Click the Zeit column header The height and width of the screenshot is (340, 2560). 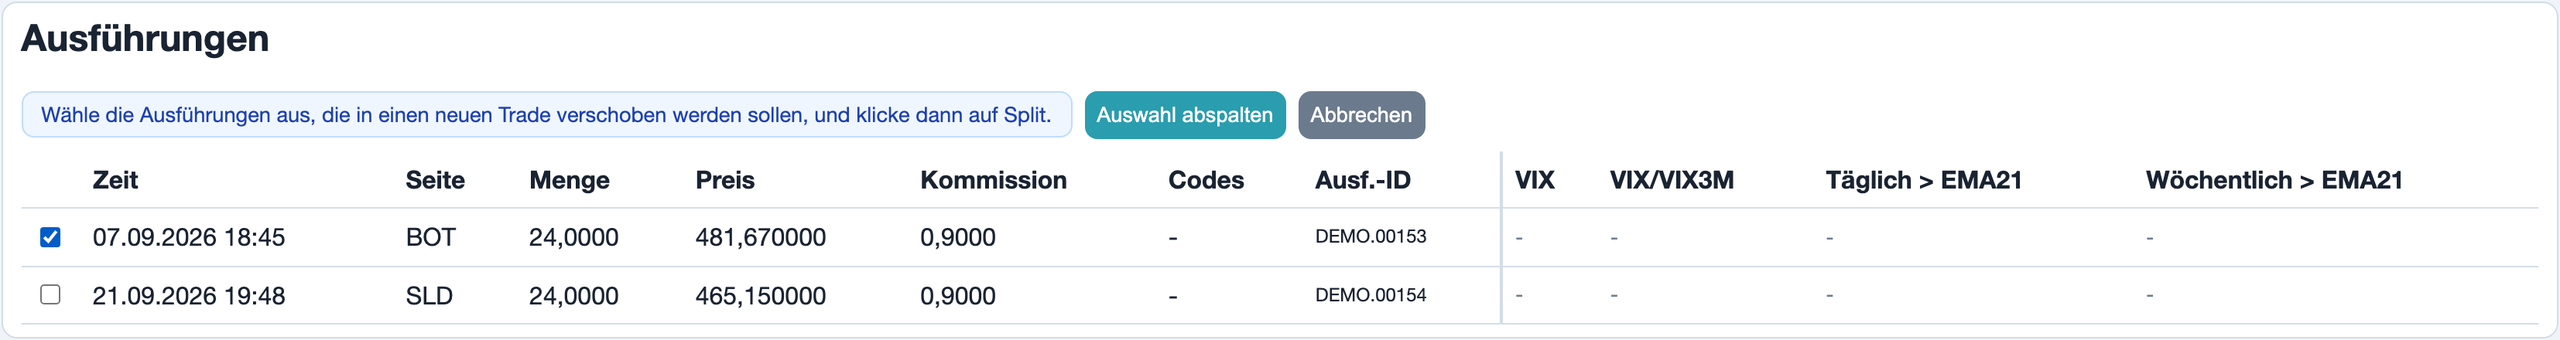[115, 180]
